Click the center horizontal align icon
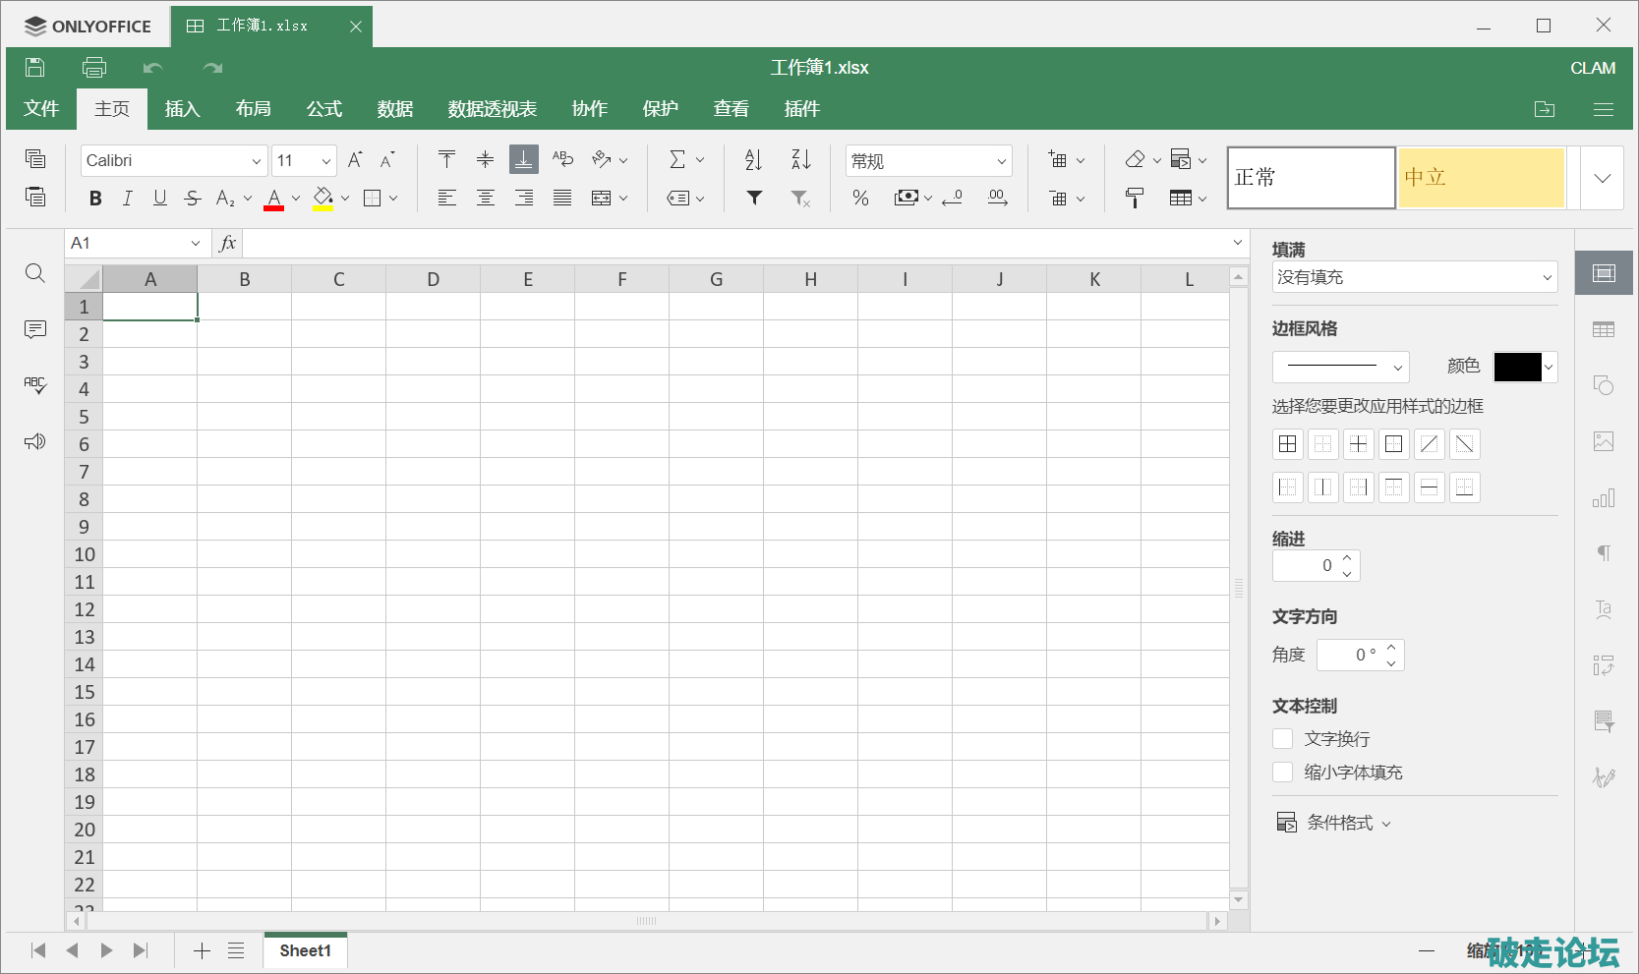This screenshot has width=1639, height=974. click(486, 199)
